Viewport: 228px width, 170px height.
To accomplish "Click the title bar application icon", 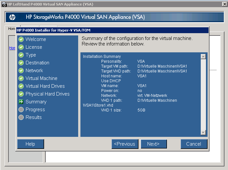I will [4, 4].
